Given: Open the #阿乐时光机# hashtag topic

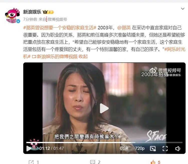Looking at the screenshot, I should pyautogui.click(x=175, y=49).
